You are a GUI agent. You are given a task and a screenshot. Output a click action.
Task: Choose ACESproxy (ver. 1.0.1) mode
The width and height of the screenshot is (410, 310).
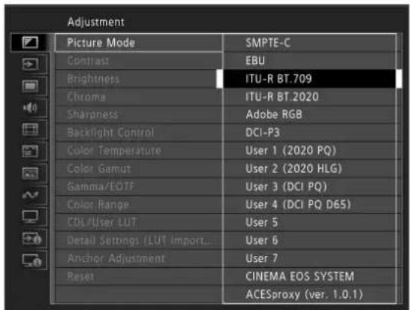pos(310,294)
